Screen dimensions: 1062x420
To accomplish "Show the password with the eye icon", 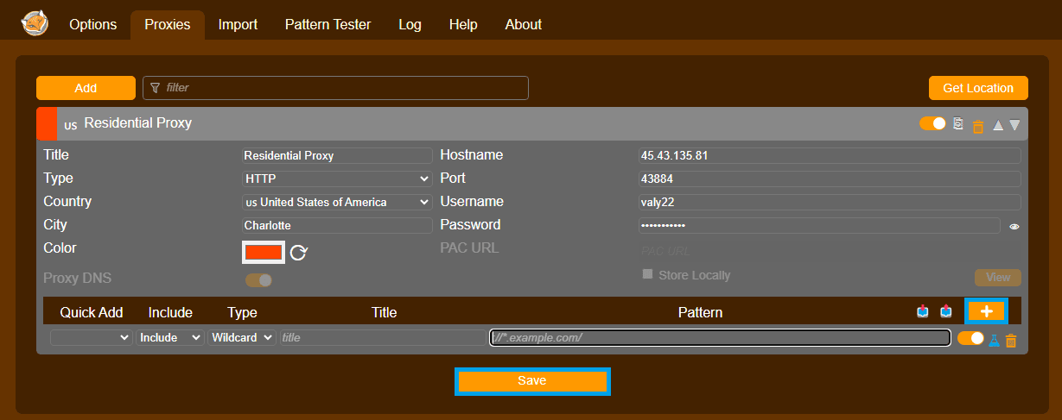I will pos(1014,227).
